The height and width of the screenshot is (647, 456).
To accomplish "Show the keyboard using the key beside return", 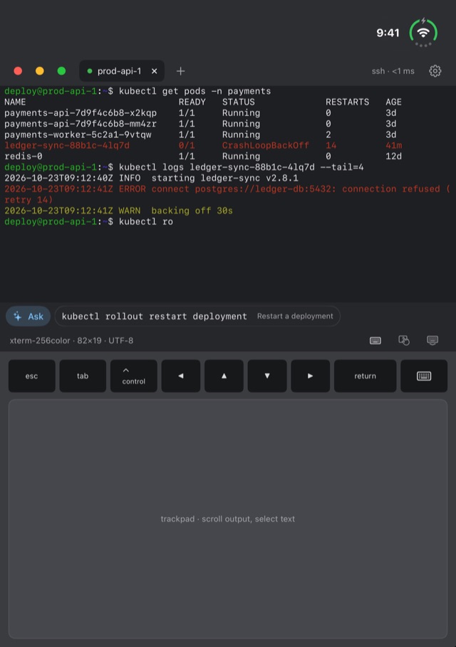I will pyautogui.click(x=424, y=376).
